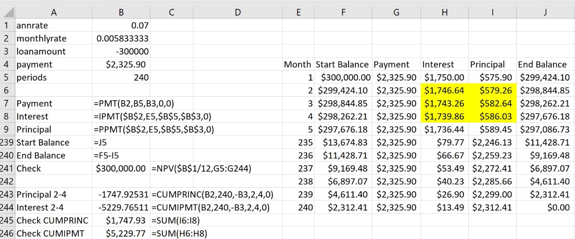Click the monthlyrate value 0.005833333

121,38
